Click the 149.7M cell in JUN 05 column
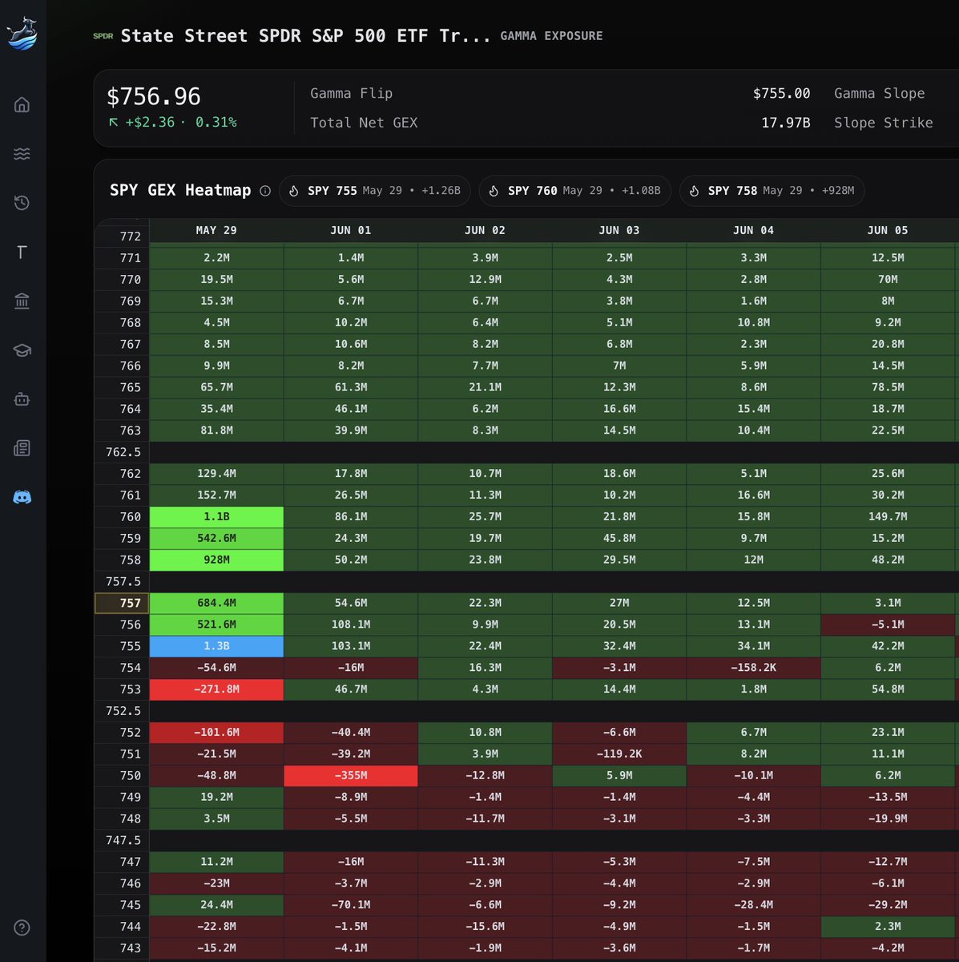The height and width of the screenshot is (962, 959). pos(888,517)
